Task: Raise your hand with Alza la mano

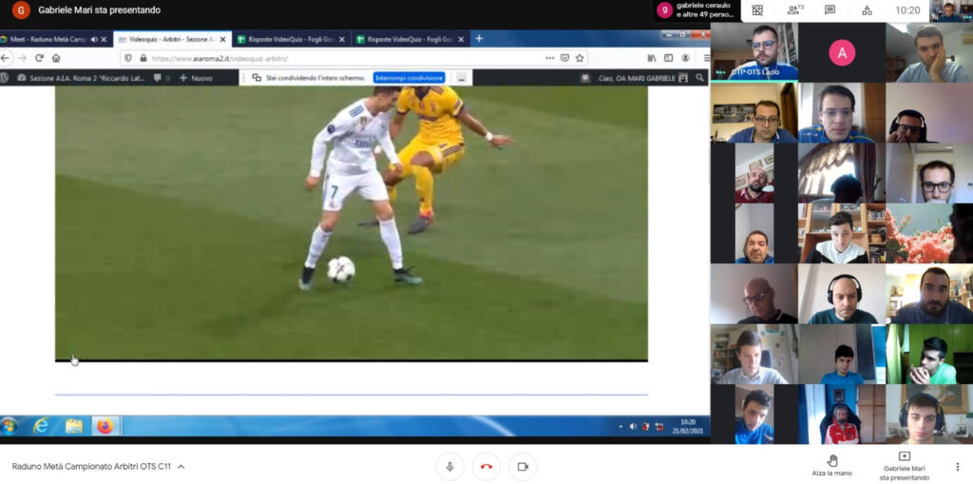Action: pyautogui.click(x=832, y=466)
